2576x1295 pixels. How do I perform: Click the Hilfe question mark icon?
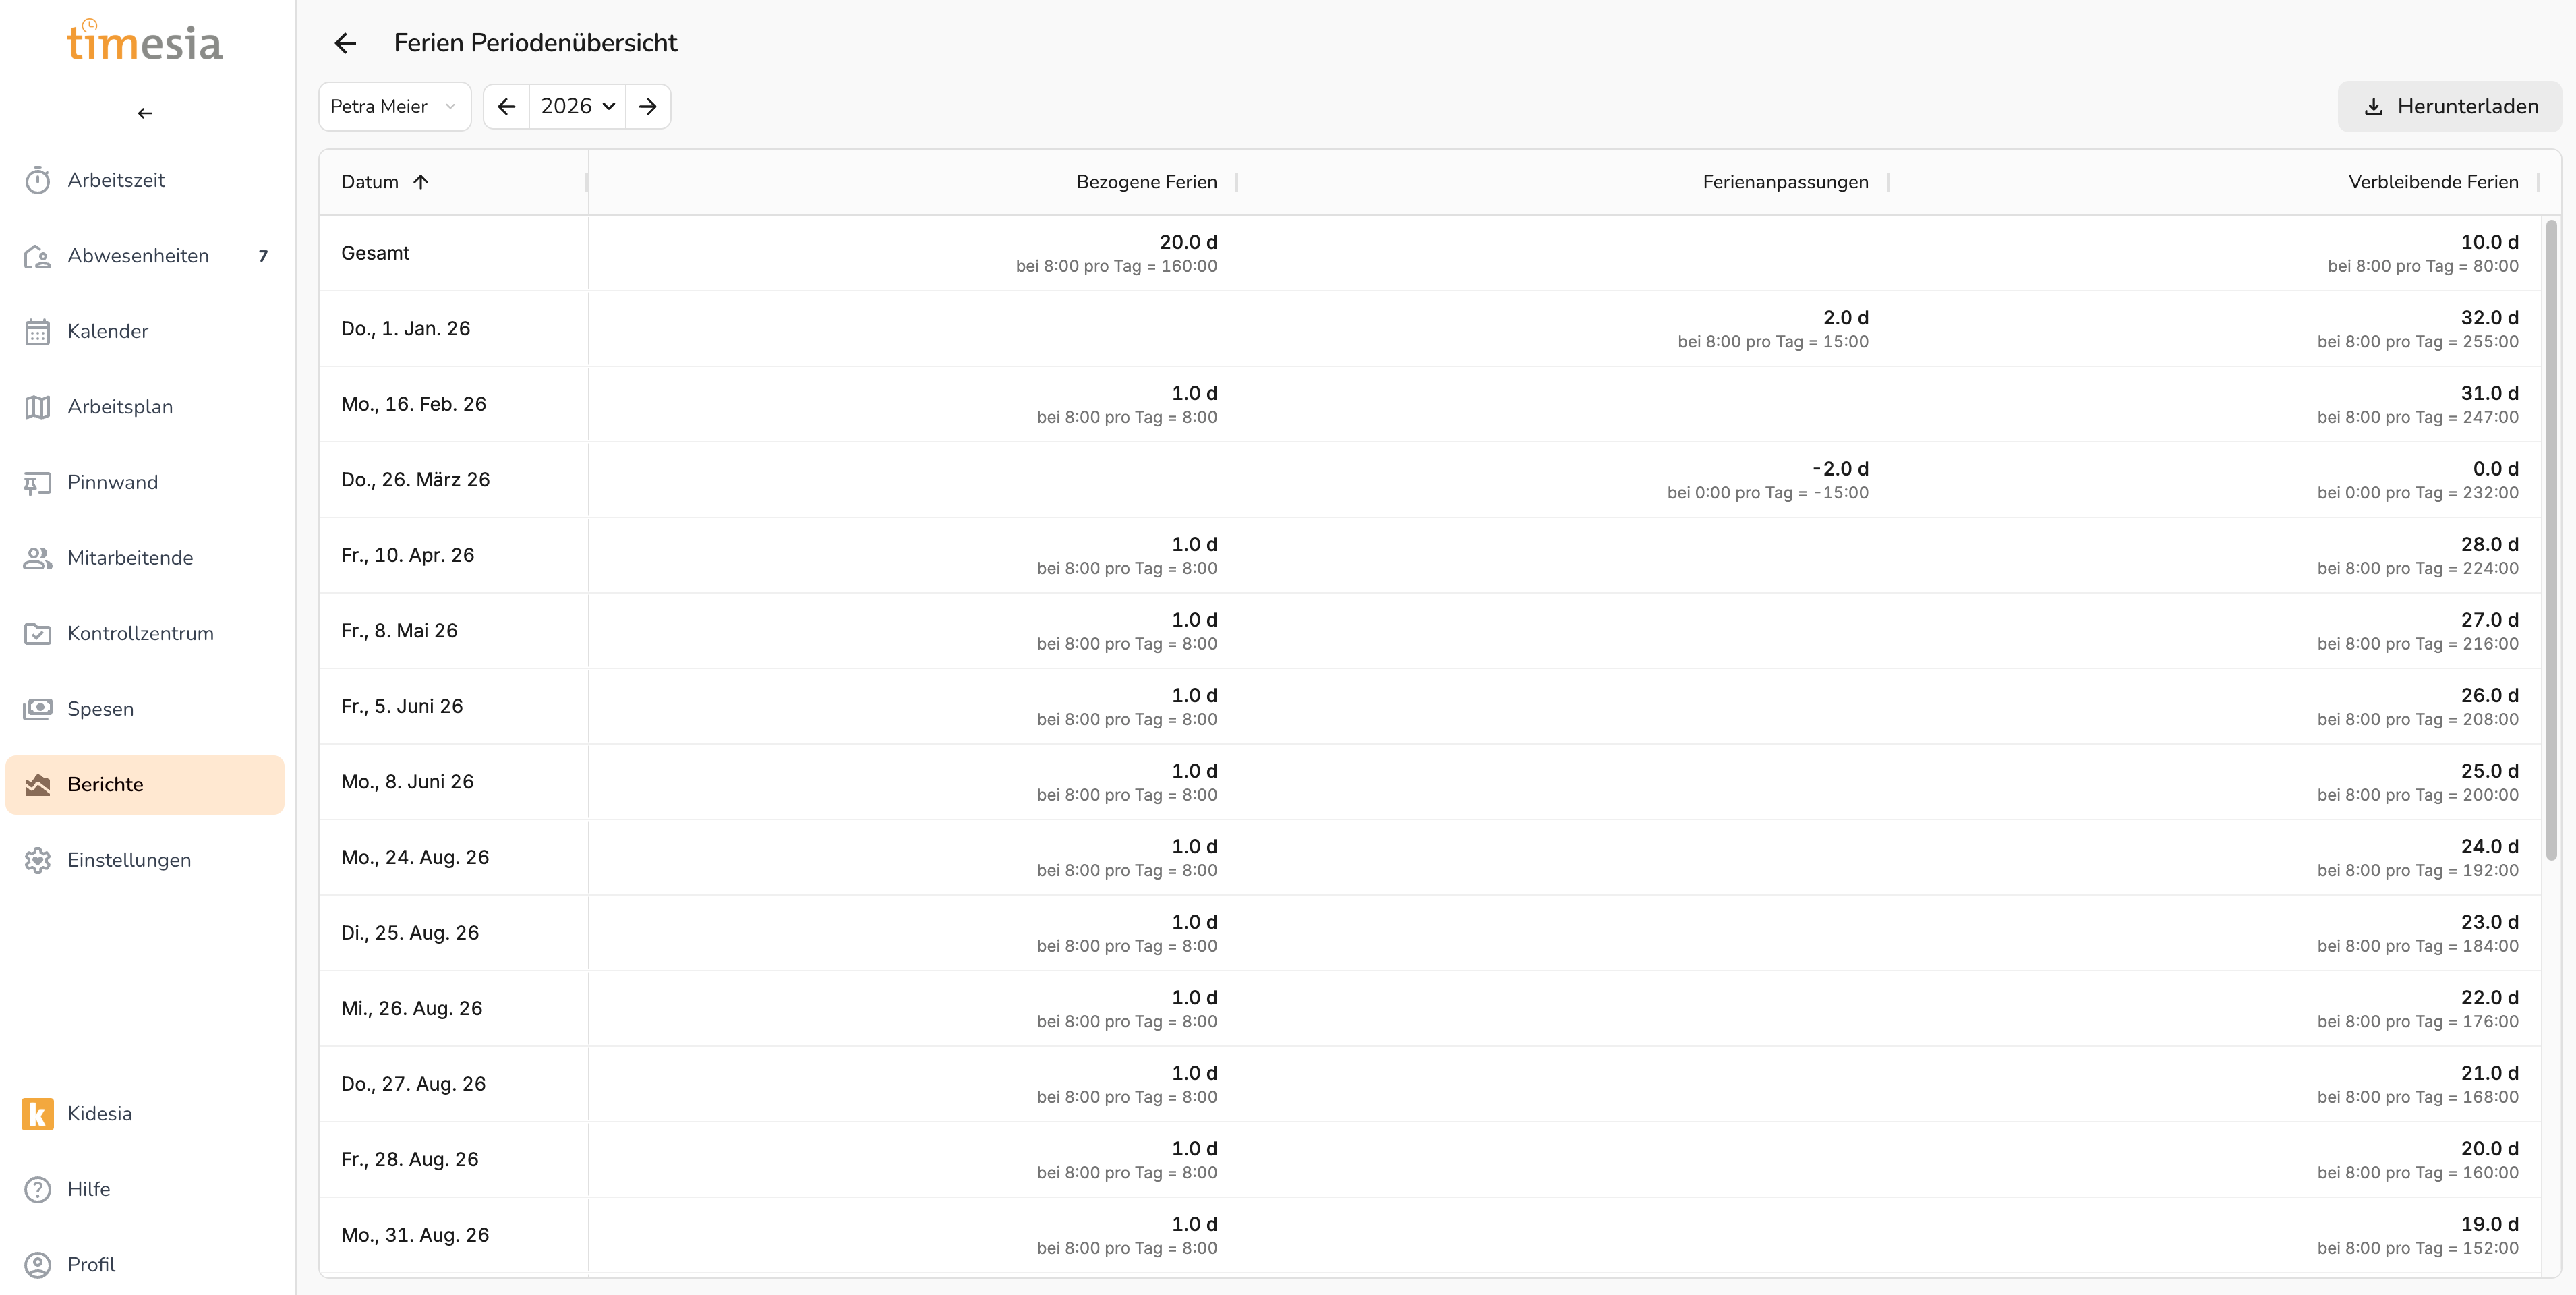(38, 1189)
